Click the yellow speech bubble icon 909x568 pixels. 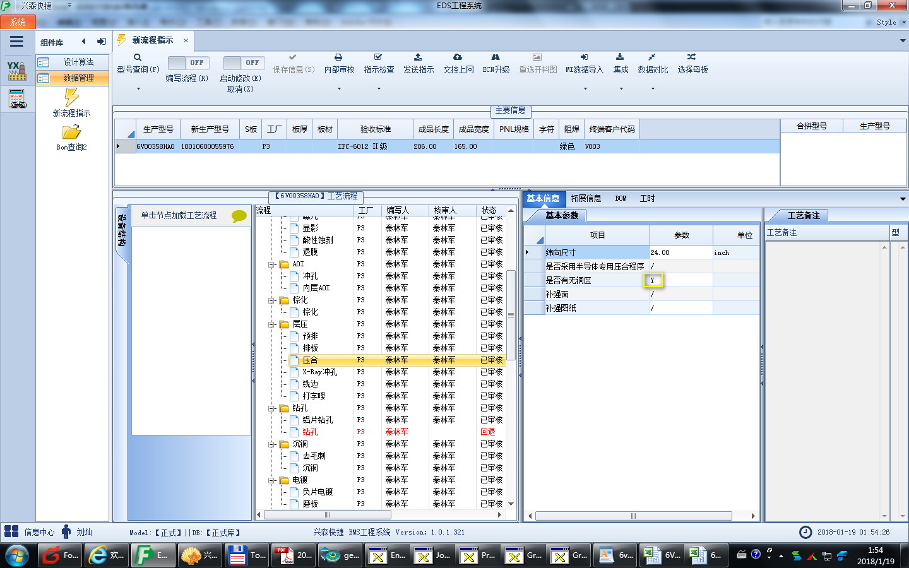tap(239, 216)
